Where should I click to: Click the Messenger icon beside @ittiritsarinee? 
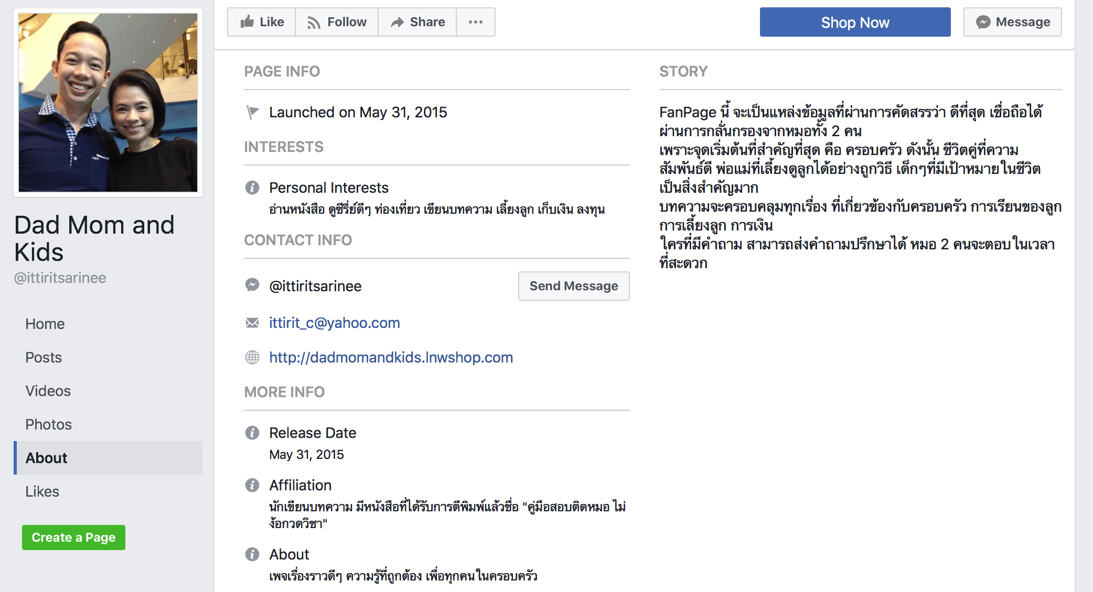(252, 285)
